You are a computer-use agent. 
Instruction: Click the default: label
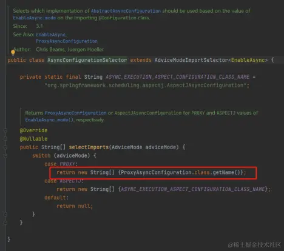coord(56,198)
